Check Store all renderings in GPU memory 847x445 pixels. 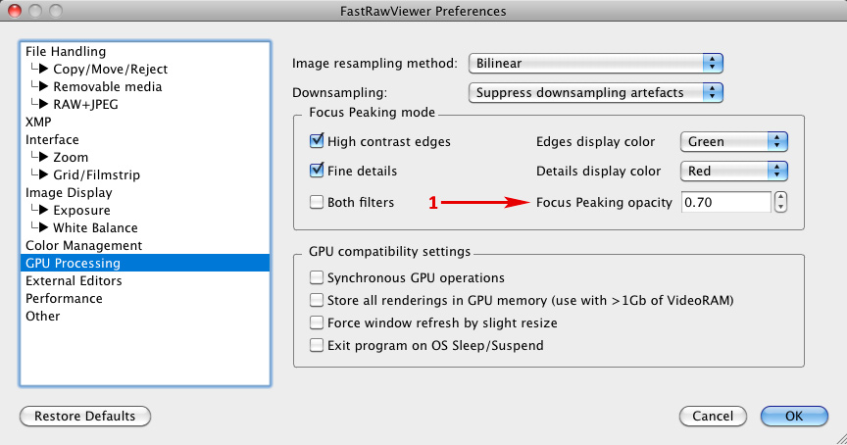point(317,301)
